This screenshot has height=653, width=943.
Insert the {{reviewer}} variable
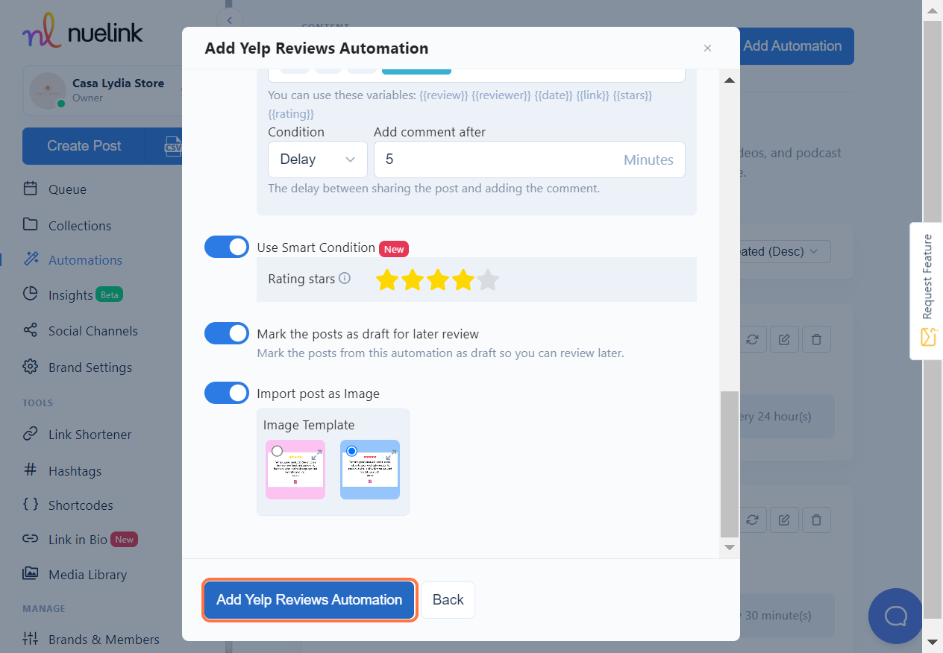tap(502, 95)
